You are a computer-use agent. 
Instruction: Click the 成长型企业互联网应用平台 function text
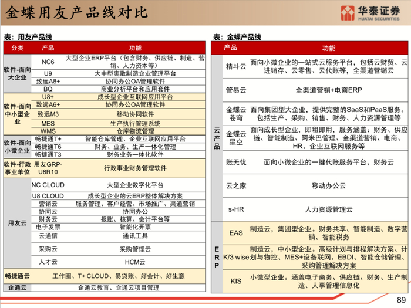coord(135,97)
